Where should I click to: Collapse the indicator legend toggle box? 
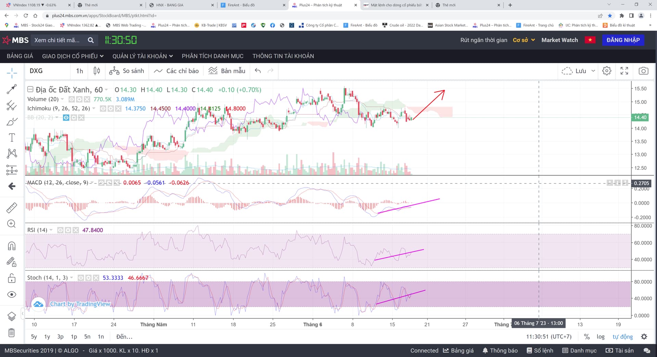(x=30, y=90)
